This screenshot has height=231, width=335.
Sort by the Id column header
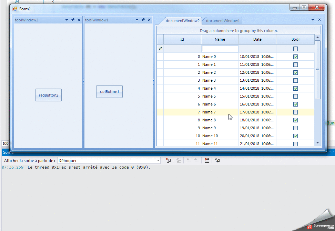182,39
